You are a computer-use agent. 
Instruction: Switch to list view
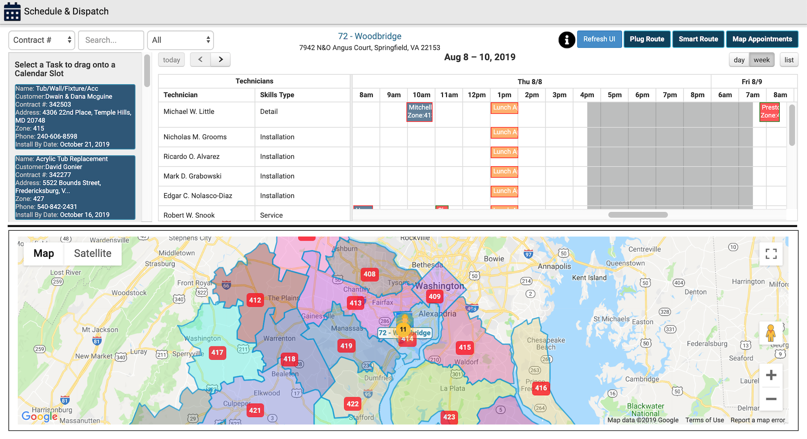(x=789, y=59)
